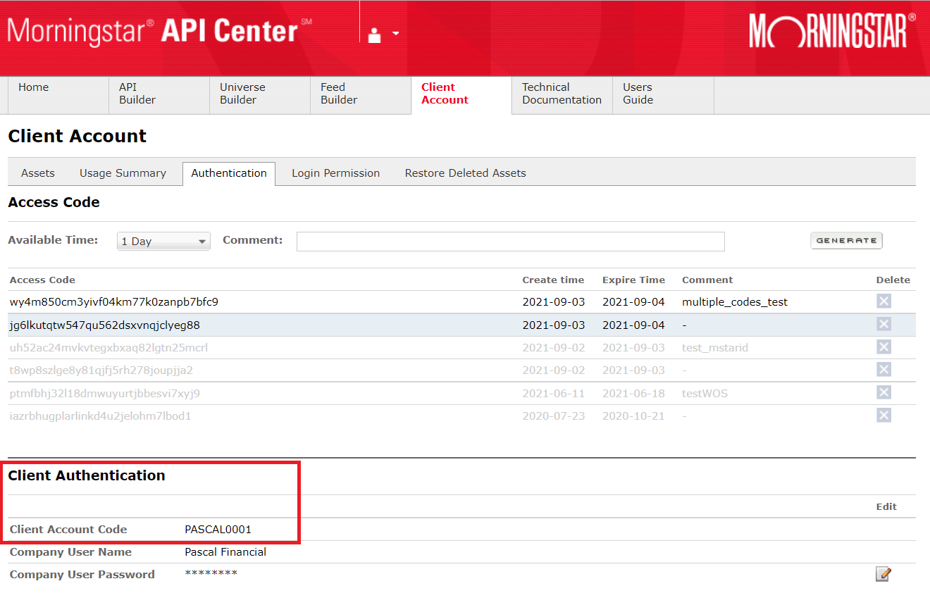Click expire date 2020-10-21
930x605 pixels.
633,416
